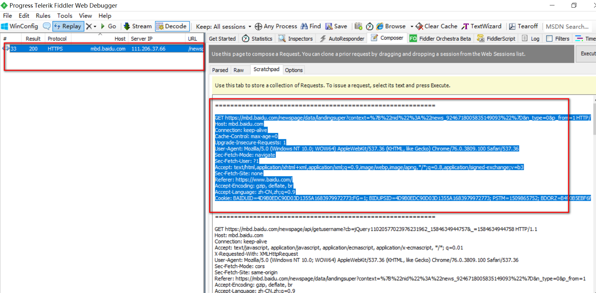Toggle Stream mode in the toolbar

pos(138,26)
